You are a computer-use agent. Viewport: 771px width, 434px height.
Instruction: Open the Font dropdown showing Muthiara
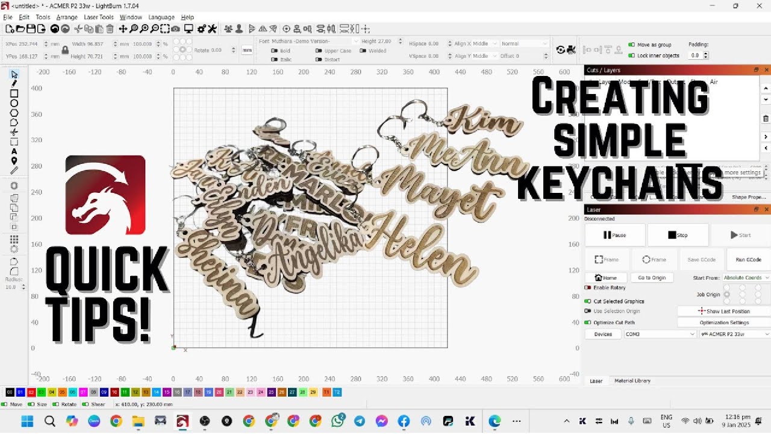[x=314, y=41]
